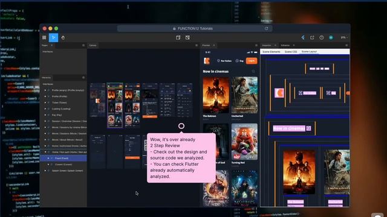
Task: Open the Uncharted poster in preview
Action: [x=244, y=95]
